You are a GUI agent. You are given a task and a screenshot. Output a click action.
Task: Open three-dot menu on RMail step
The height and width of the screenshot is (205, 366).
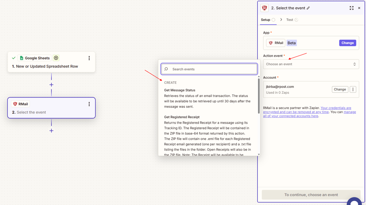coord(89,104)
